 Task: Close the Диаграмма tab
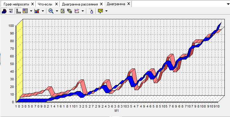(128, 4)
